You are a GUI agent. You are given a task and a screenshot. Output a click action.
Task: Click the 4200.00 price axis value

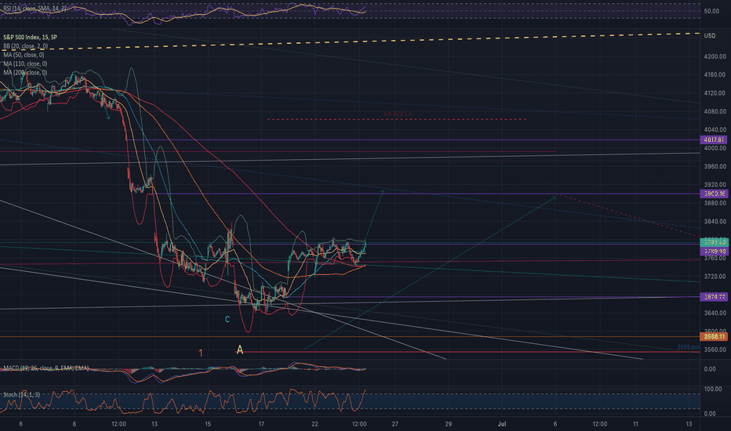715,56
